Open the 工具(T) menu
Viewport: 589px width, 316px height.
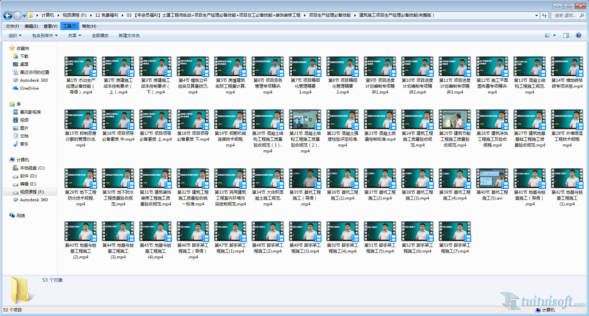[x=70, y=26]
